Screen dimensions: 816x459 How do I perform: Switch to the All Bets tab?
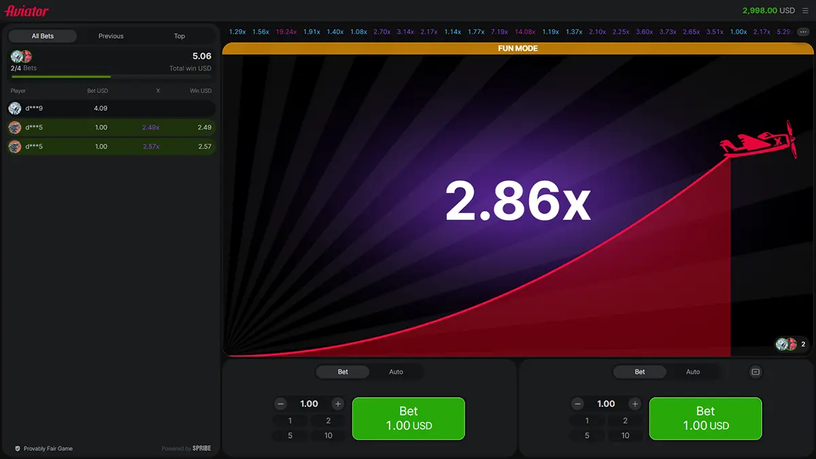(x=43, y=36)
